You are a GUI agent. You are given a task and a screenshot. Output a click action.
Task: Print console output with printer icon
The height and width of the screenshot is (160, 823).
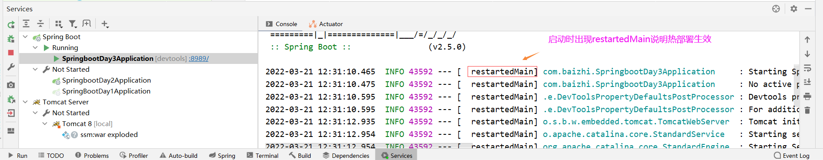pos(807,96)
